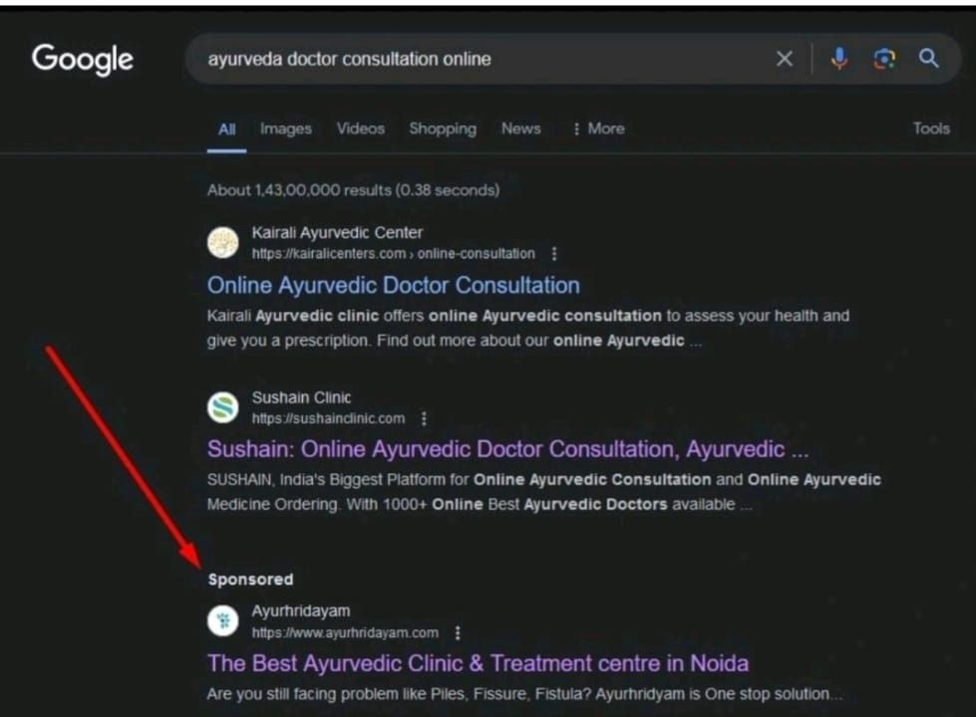The width and height of the screenshot is (976, 717).
Task: Start voice search with microphone icon
Action: click(x=839, y=59)
